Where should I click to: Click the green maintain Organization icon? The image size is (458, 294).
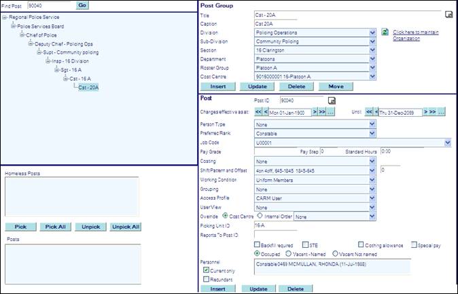(385, 32)
